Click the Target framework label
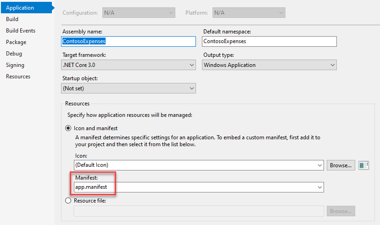 point(84,55)
